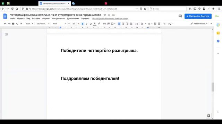The height and width of the screenshot is (124, 222).
Task: Decrease the indent
Action: click(155, 24)
